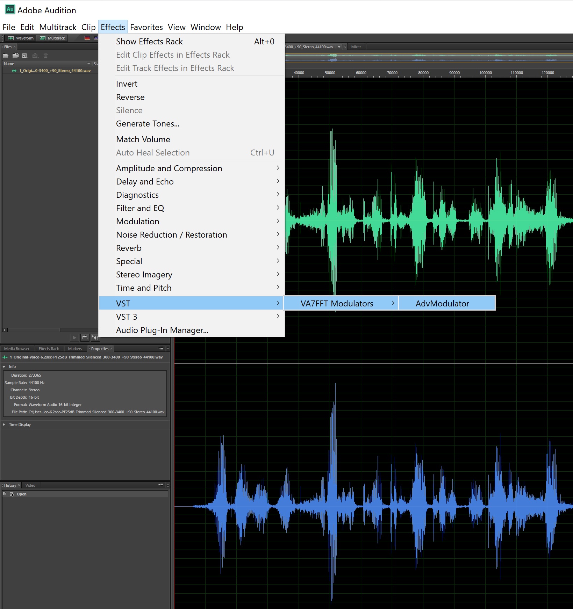Click the Loop Playback icon in Files panel

click(x=85, y=338)
